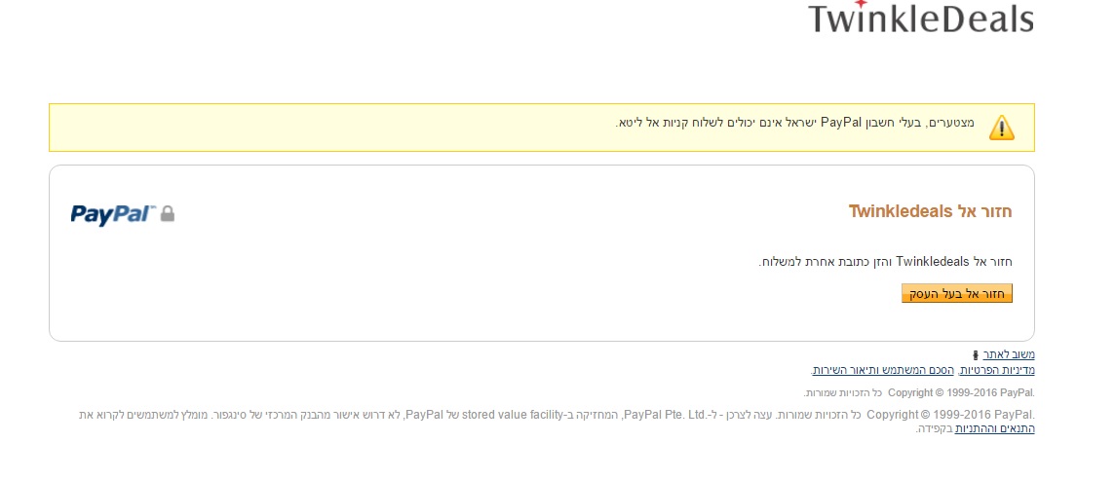Click the gray padlock security icon
1115x480 pixels.
click(x=168, y=213)
